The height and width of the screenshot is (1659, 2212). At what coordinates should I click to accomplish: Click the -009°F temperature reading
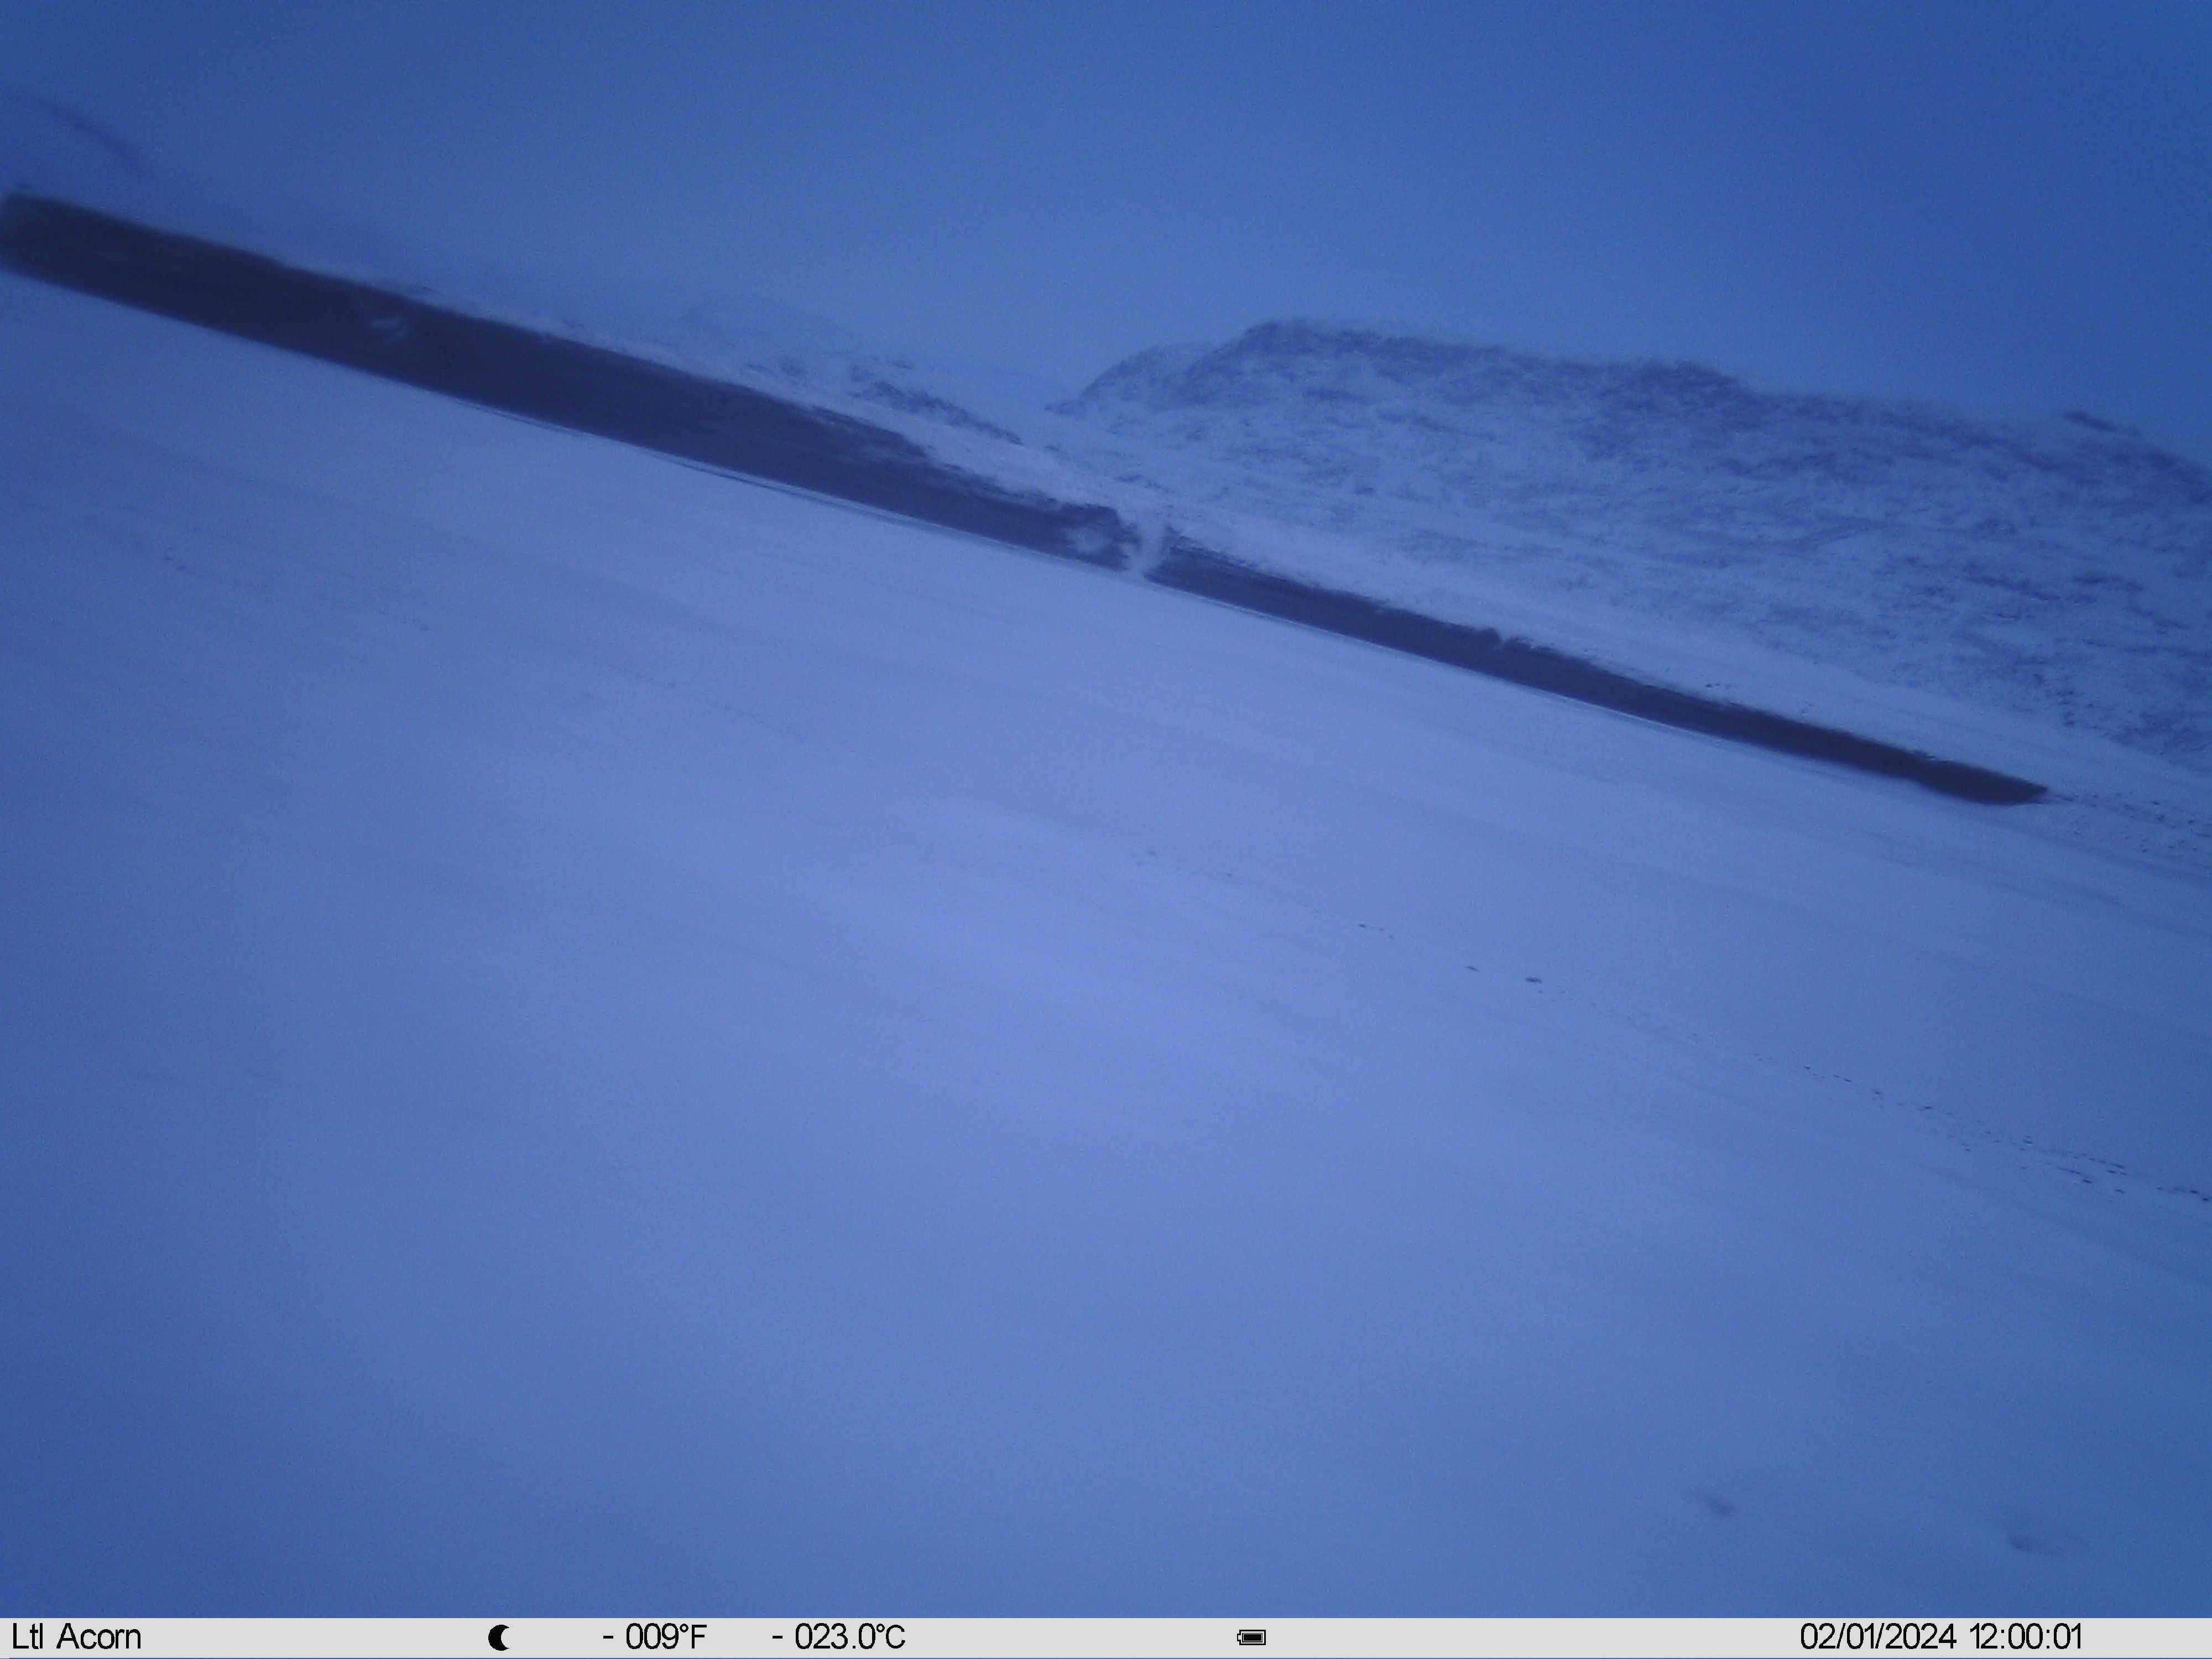tap(655, 1637)
